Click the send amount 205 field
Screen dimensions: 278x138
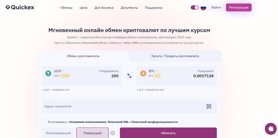click(x=115, y=76)
